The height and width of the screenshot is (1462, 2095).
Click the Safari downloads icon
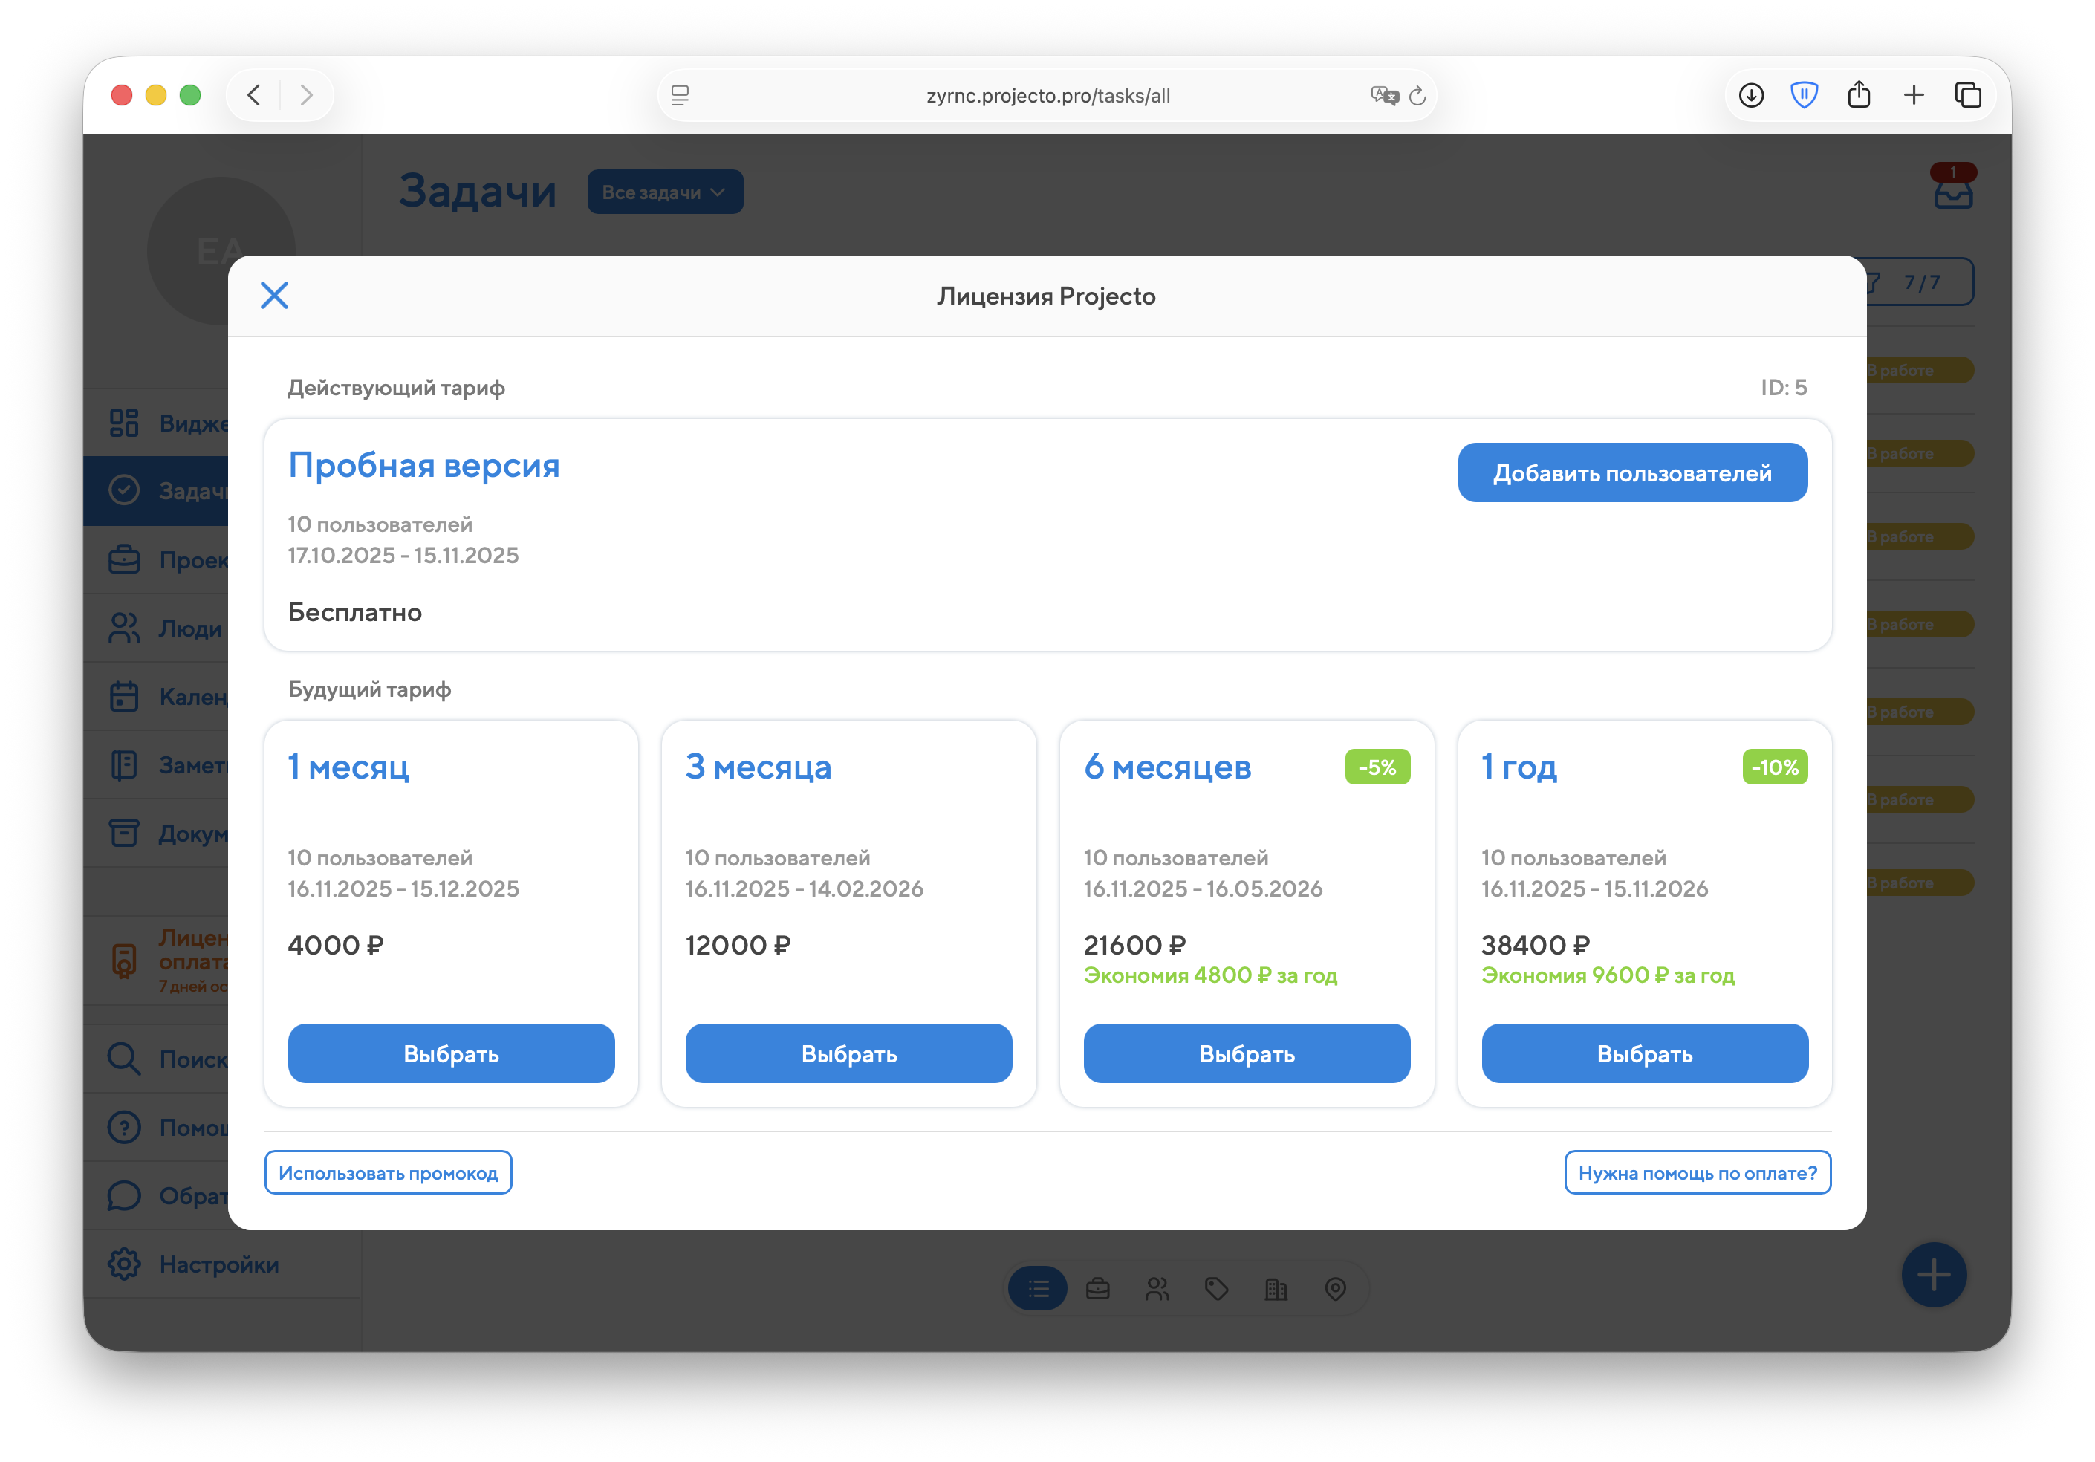point(1751,95)
